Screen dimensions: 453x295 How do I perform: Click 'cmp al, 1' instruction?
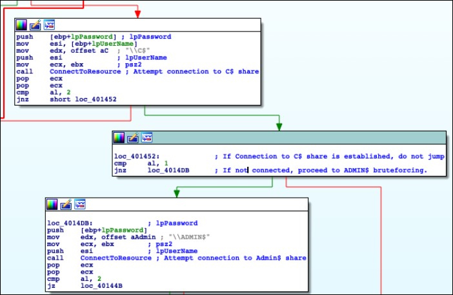141,164
